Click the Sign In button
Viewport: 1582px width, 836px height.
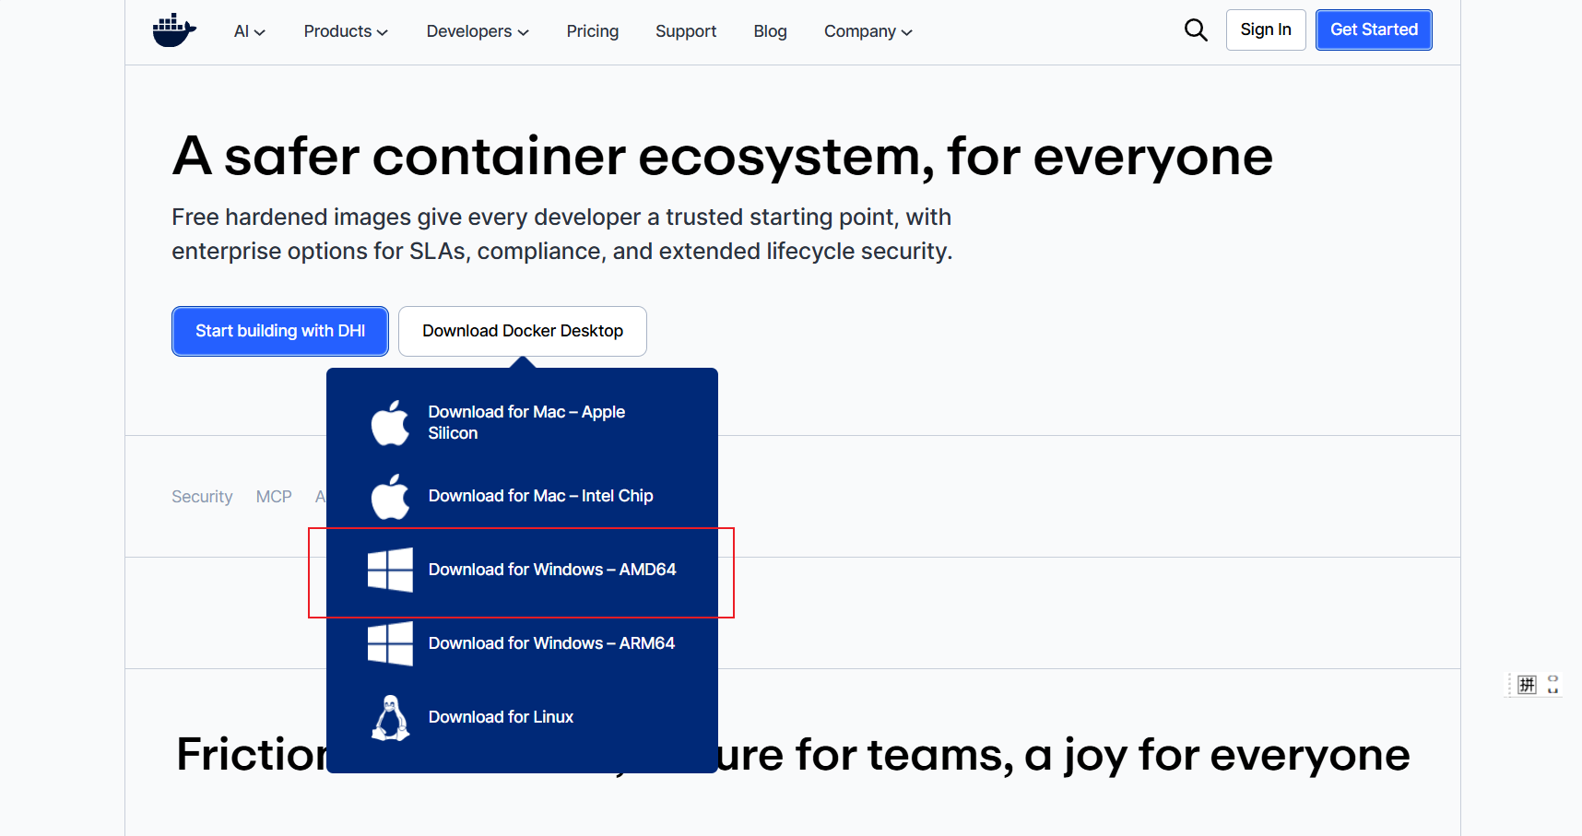click(1266, 29)
